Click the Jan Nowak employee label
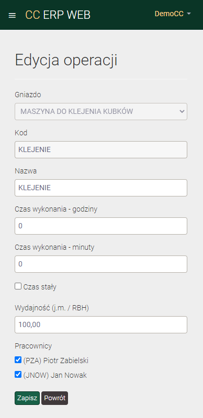203x418 pixels. coord(55,375)
